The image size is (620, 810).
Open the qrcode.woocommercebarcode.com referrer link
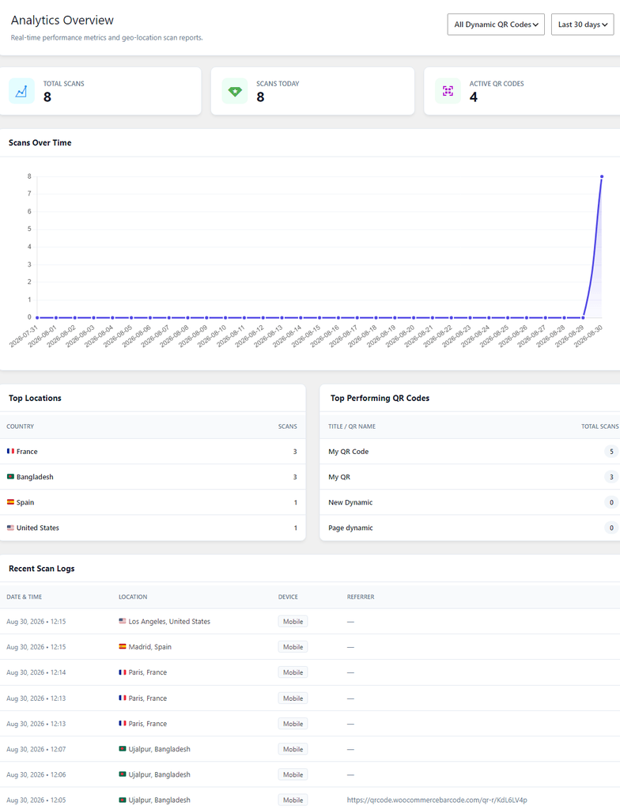click(437, 800)
